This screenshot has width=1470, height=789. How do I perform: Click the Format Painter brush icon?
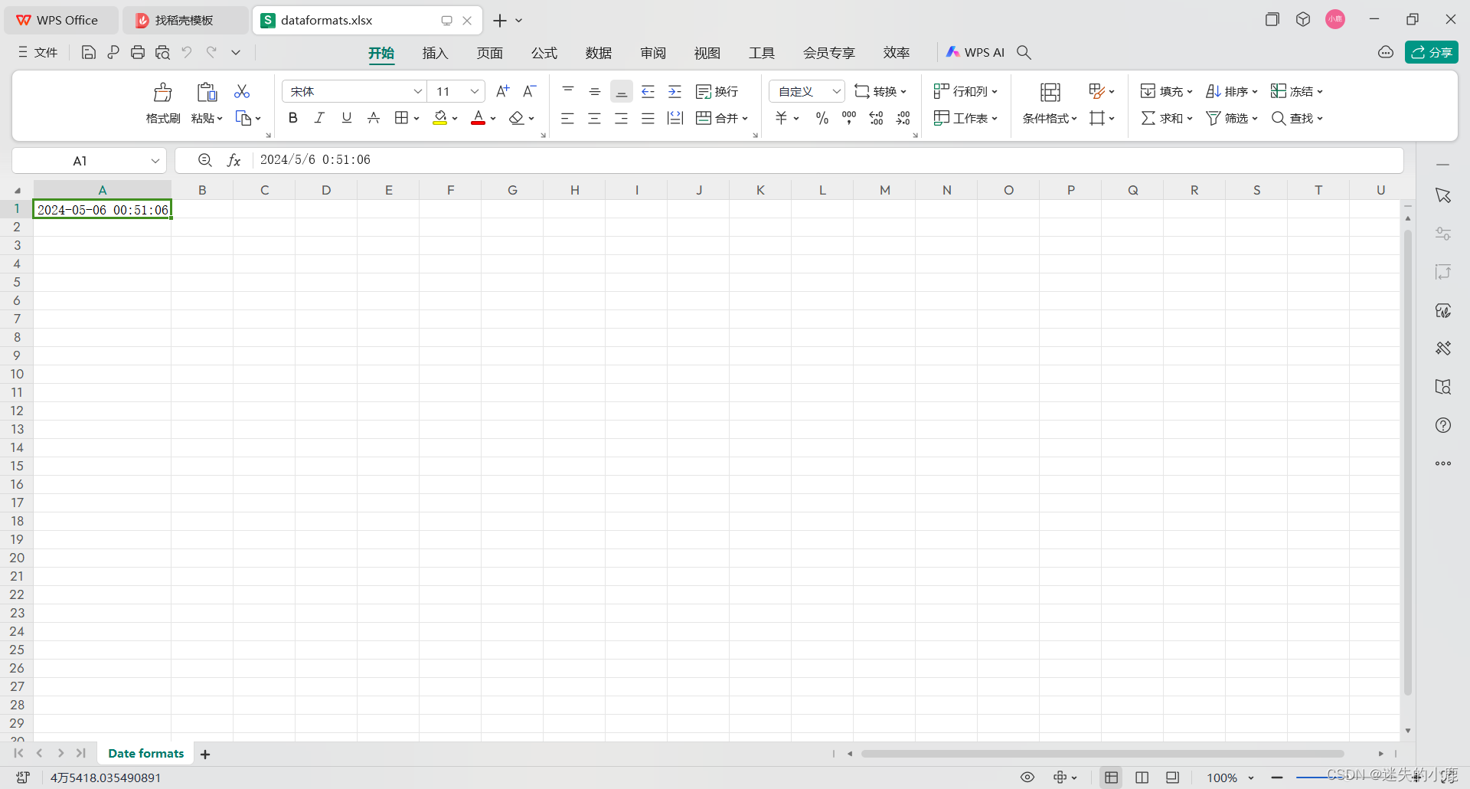coord(162,92)
